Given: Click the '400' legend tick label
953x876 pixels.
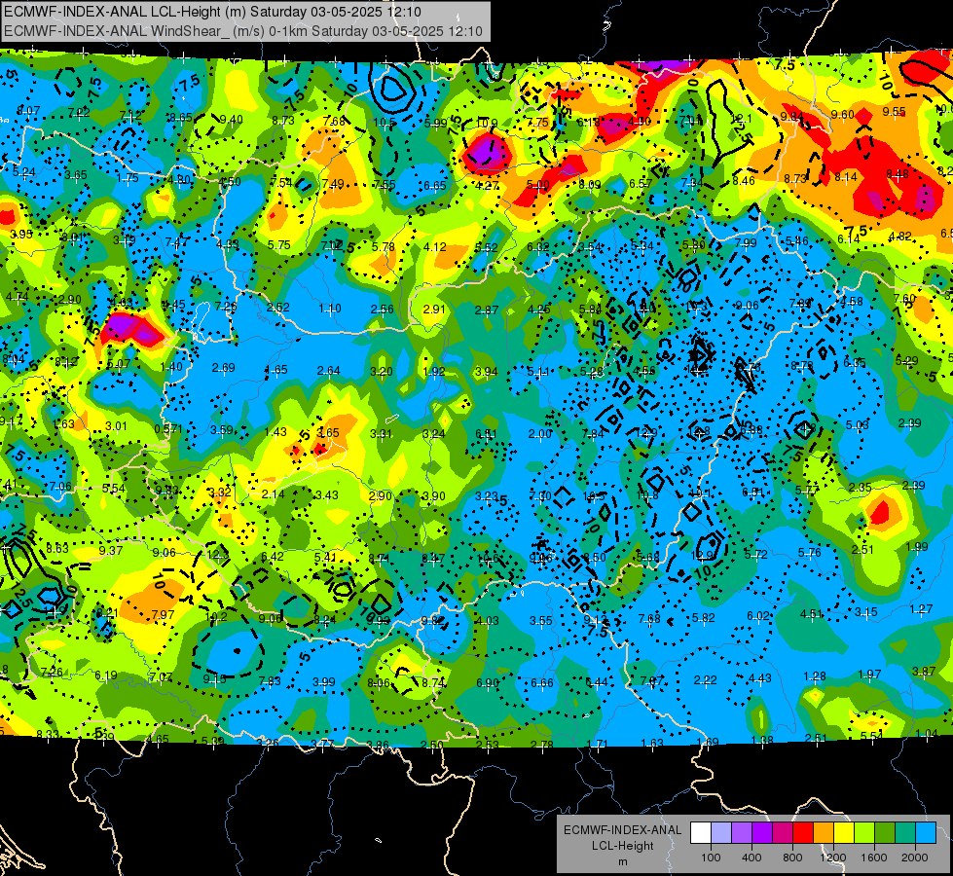Looking at the screenshot, I should coord(751,858).
